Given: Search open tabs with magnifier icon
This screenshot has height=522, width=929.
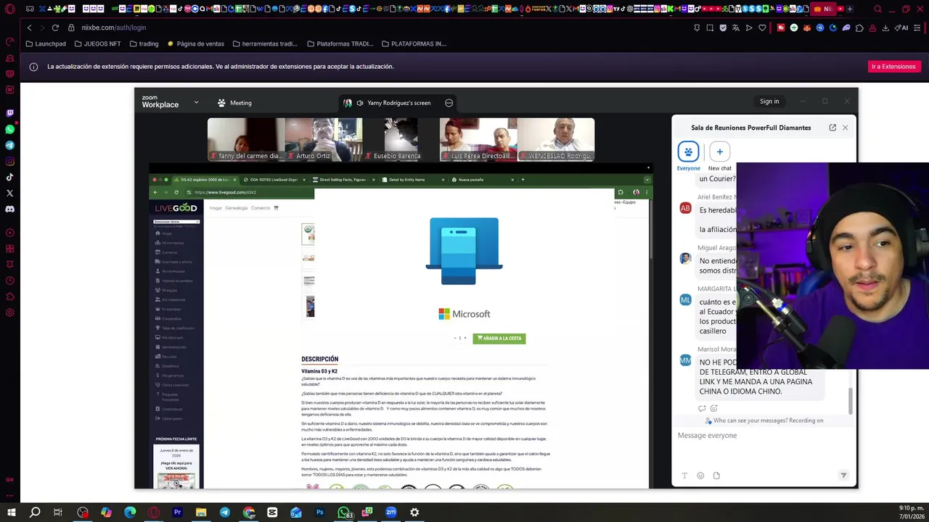Looking at the screenshot, I should 877,9.
